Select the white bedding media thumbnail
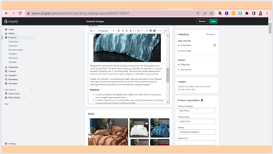The image size is (273, 154). click(139, 128)
